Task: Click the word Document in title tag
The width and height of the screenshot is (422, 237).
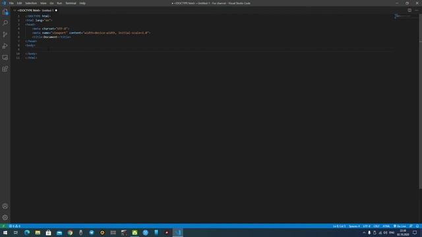Action: pyautogui.click(x=50, y=37)
